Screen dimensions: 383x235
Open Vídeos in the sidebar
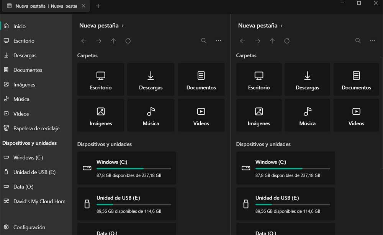click(x=36, y=114)
